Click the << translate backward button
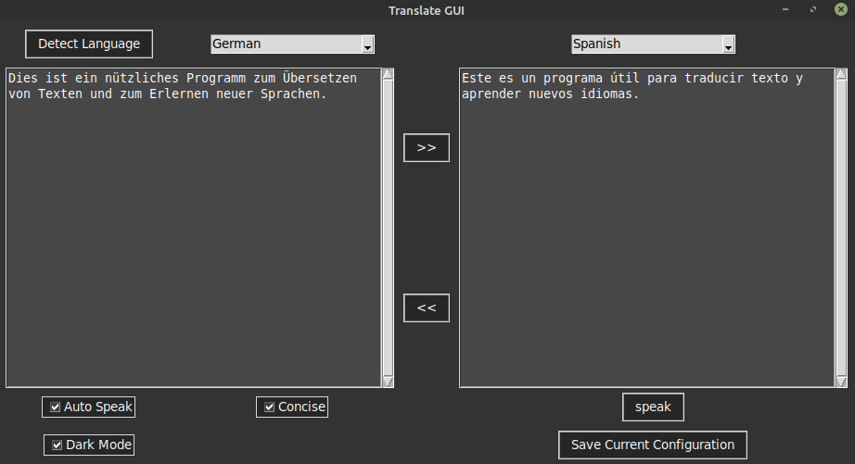Viewport: 855px width, 464px height. 427,307
